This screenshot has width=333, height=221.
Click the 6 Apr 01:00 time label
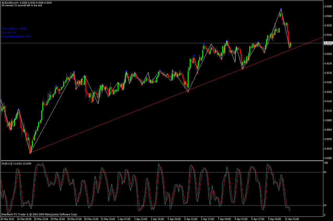(x=190, y=219)
